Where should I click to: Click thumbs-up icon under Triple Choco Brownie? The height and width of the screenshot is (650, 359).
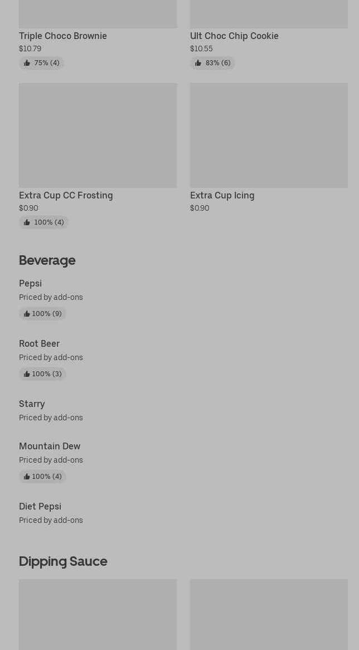click(27, 63)
